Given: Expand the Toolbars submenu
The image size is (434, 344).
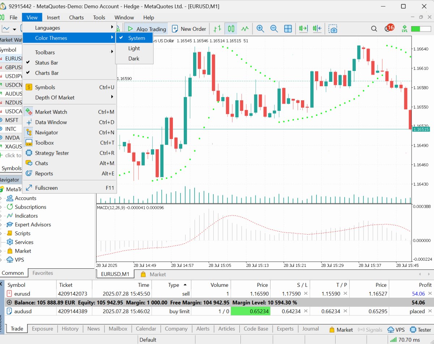Looking at the screenshot, I should click(x=69, y=53).
